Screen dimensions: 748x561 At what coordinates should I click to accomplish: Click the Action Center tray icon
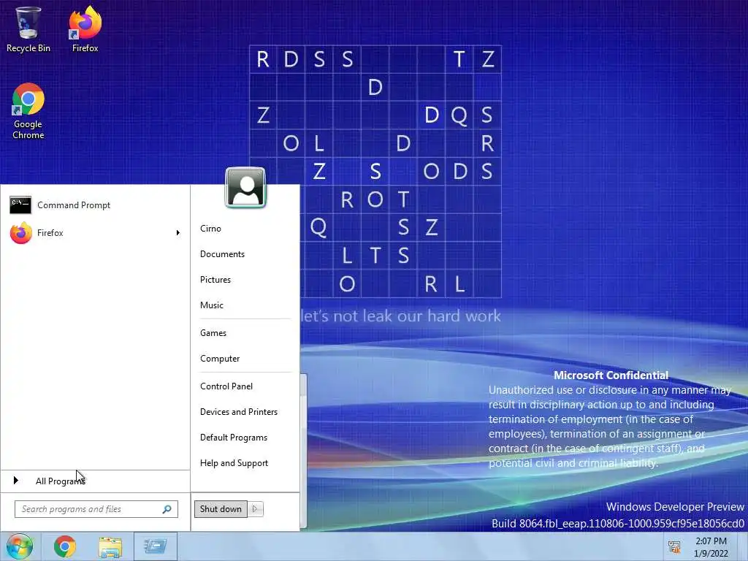674,546
